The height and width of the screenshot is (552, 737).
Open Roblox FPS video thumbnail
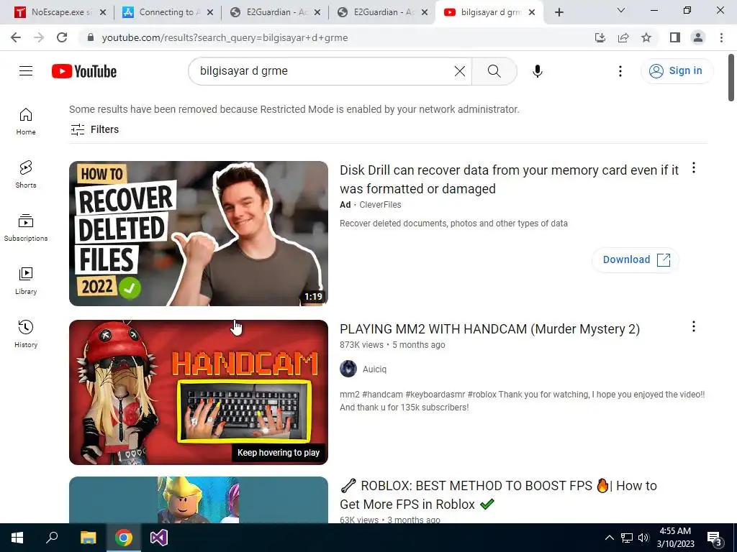pos(199,500)
